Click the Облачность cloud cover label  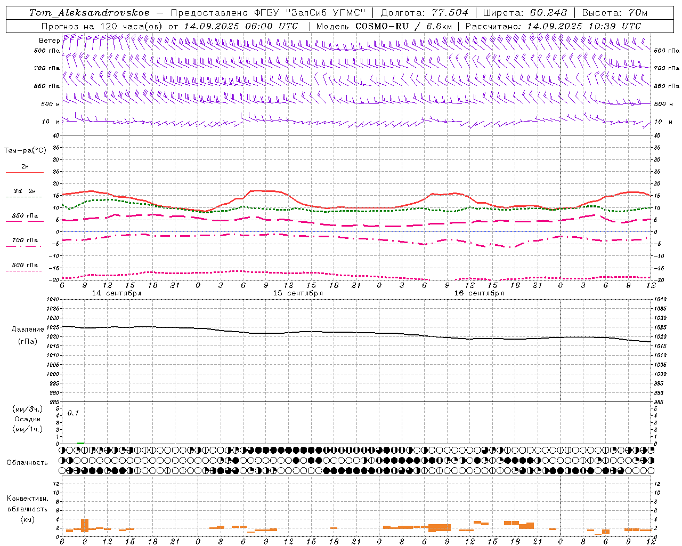[27, 462]
